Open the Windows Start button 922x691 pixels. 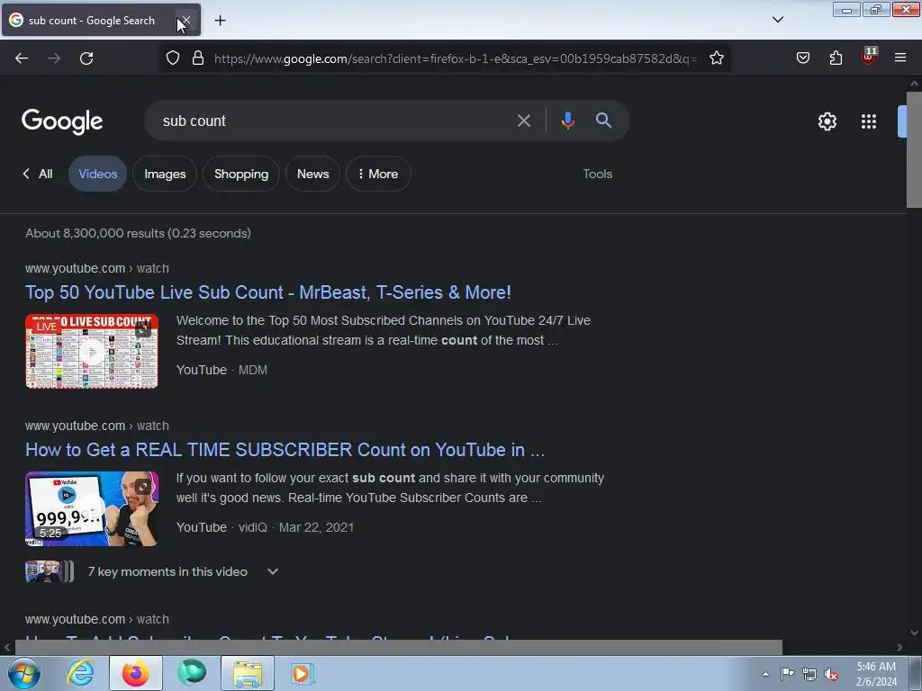24,673
